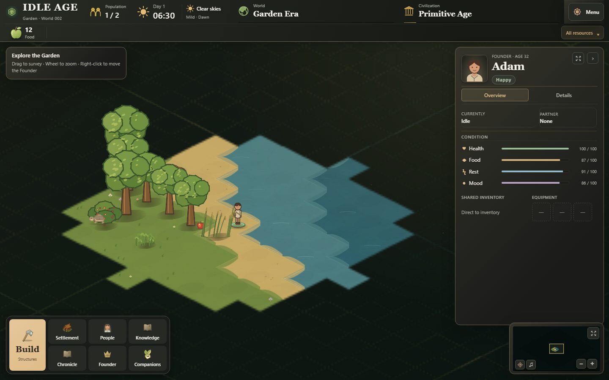Image resolution: width=609 pixels, height=380 pixels.
Task: Open the People panel
Action: pyautogui.click(x=107, y=331)
